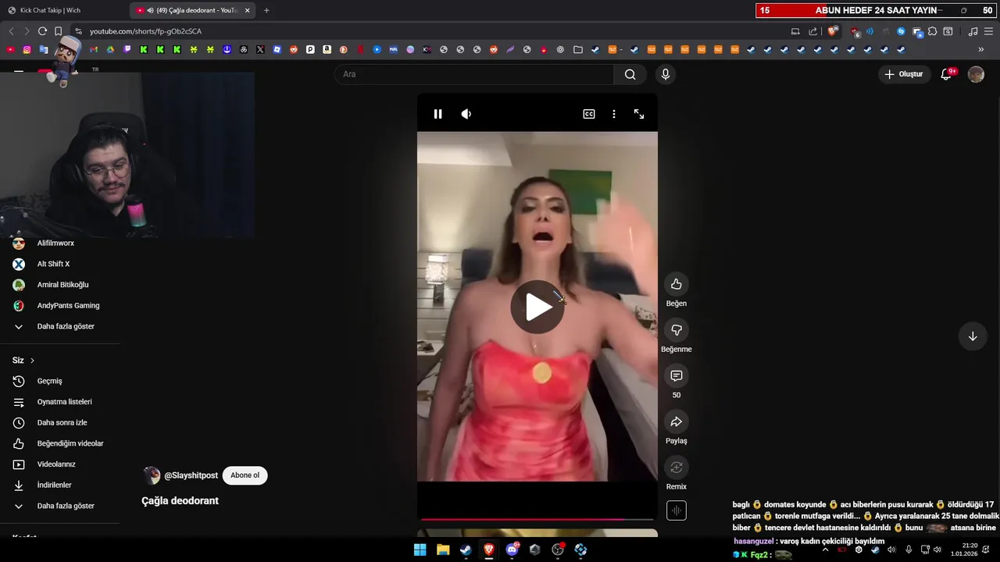Bookmark this page with bookmark icon
1000x562 pixels.
(58, 31)
